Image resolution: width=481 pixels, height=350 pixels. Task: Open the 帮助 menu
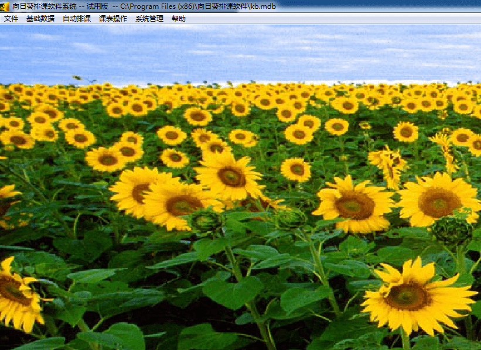(179, 19)
